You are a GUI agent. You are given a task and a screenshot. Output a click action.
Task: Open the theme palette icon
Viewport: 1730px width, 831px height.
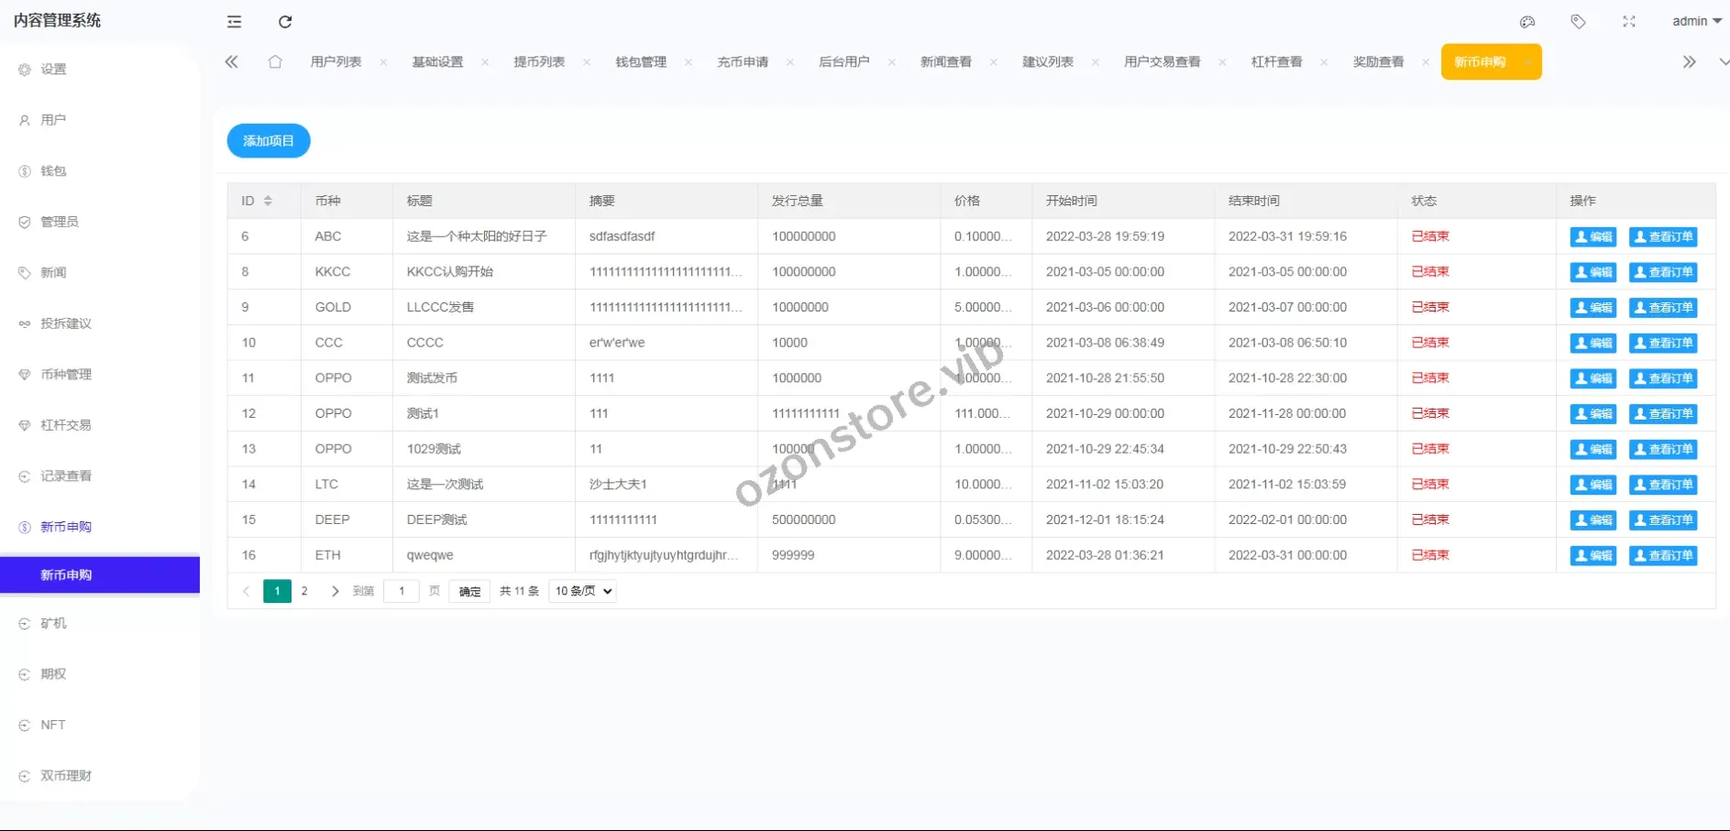(x=1527, y=22)
